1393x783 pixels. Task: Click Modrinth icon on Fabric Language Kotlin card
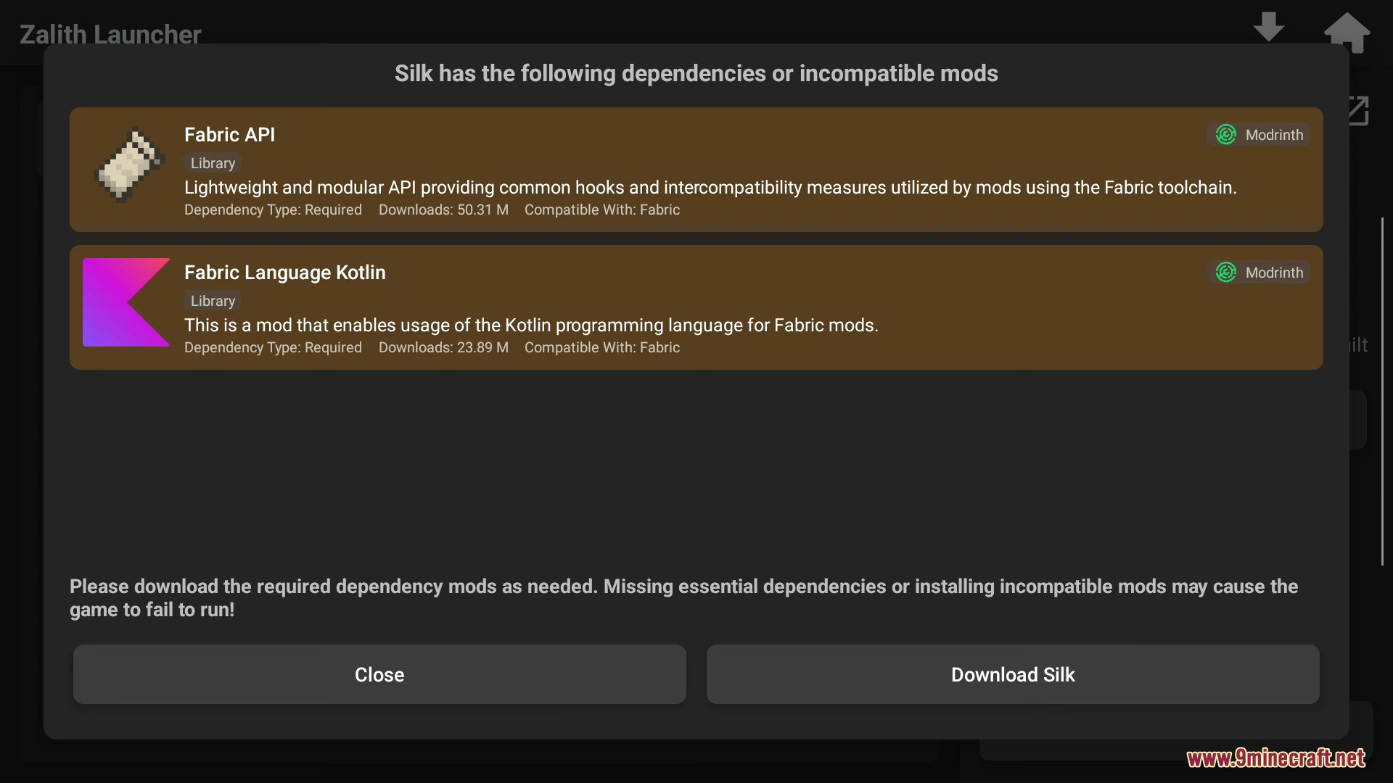click(1225, 273)
